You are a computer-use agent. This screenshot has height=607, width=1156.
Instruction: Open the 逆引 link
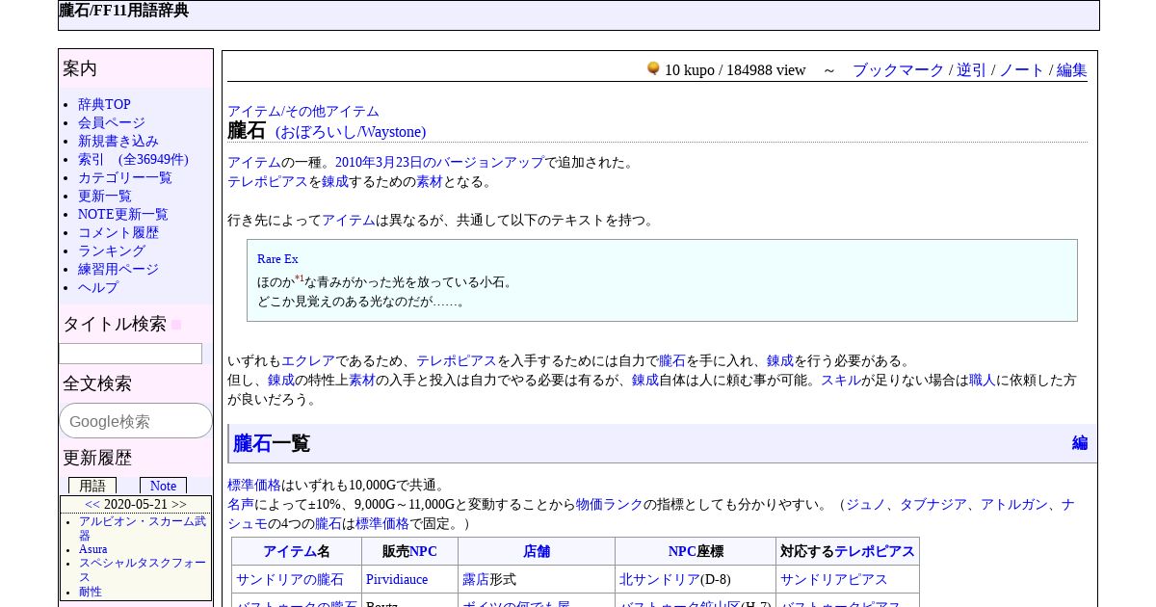(971, 70)
